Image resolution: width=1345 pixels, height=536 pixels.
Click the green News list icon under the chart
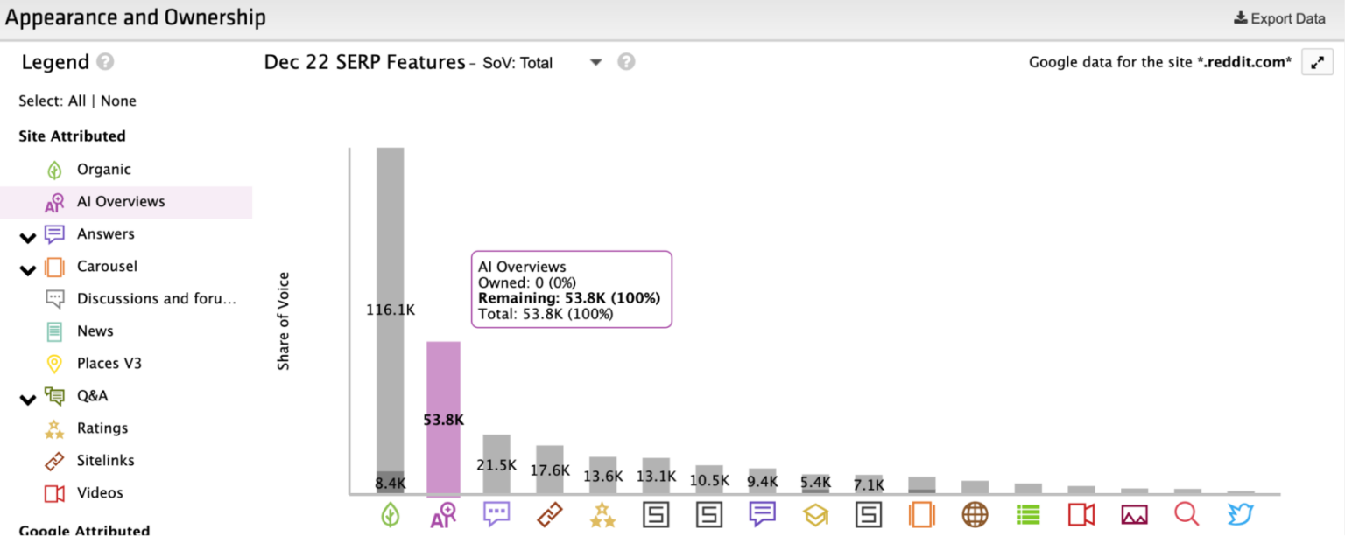pyautogui.click(x=1027, y=515)
